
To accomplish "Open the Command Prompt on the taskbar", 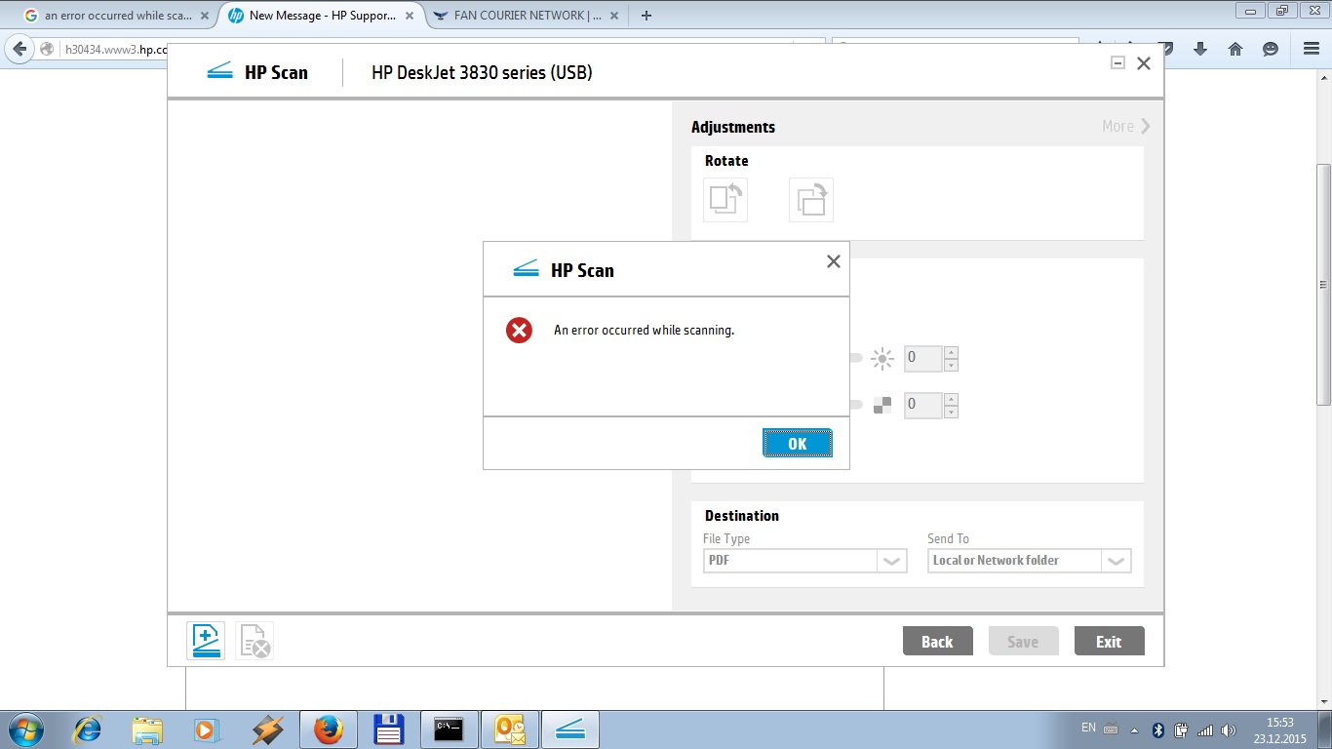I will pyautogui.click(x=449, y=729).
